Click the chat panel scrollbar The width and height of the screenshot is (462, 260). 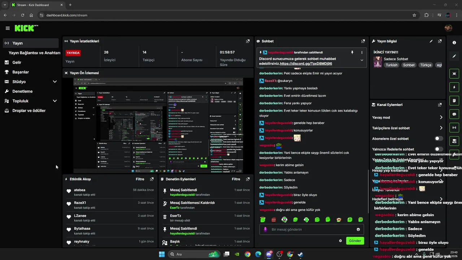click(368, 191)
